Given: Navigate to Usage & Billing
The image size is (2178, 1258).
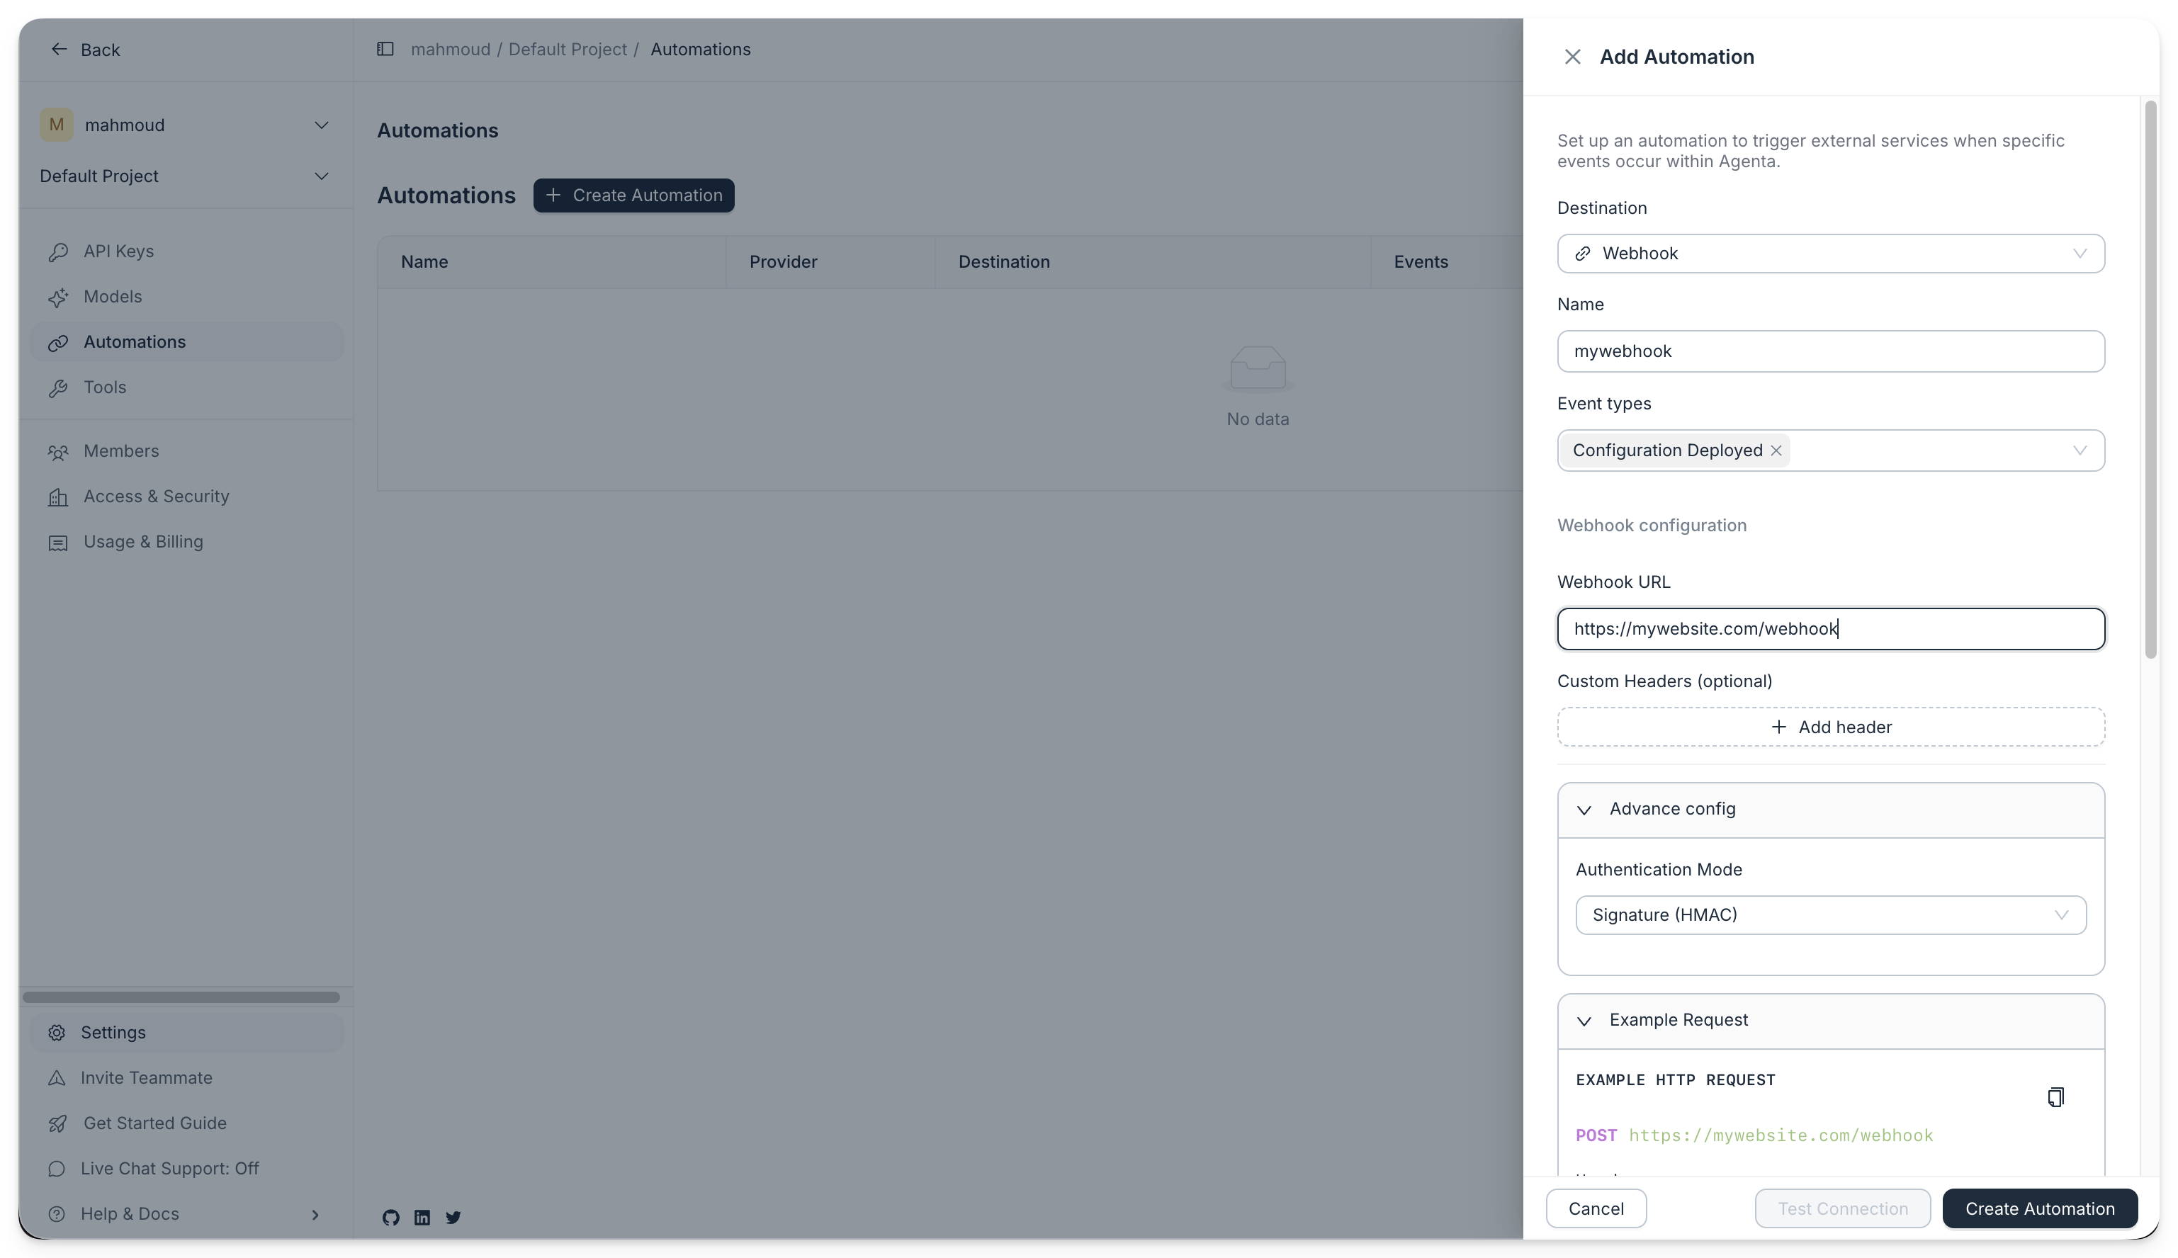Looking at the screenshot, I should (x=143, y=542).
